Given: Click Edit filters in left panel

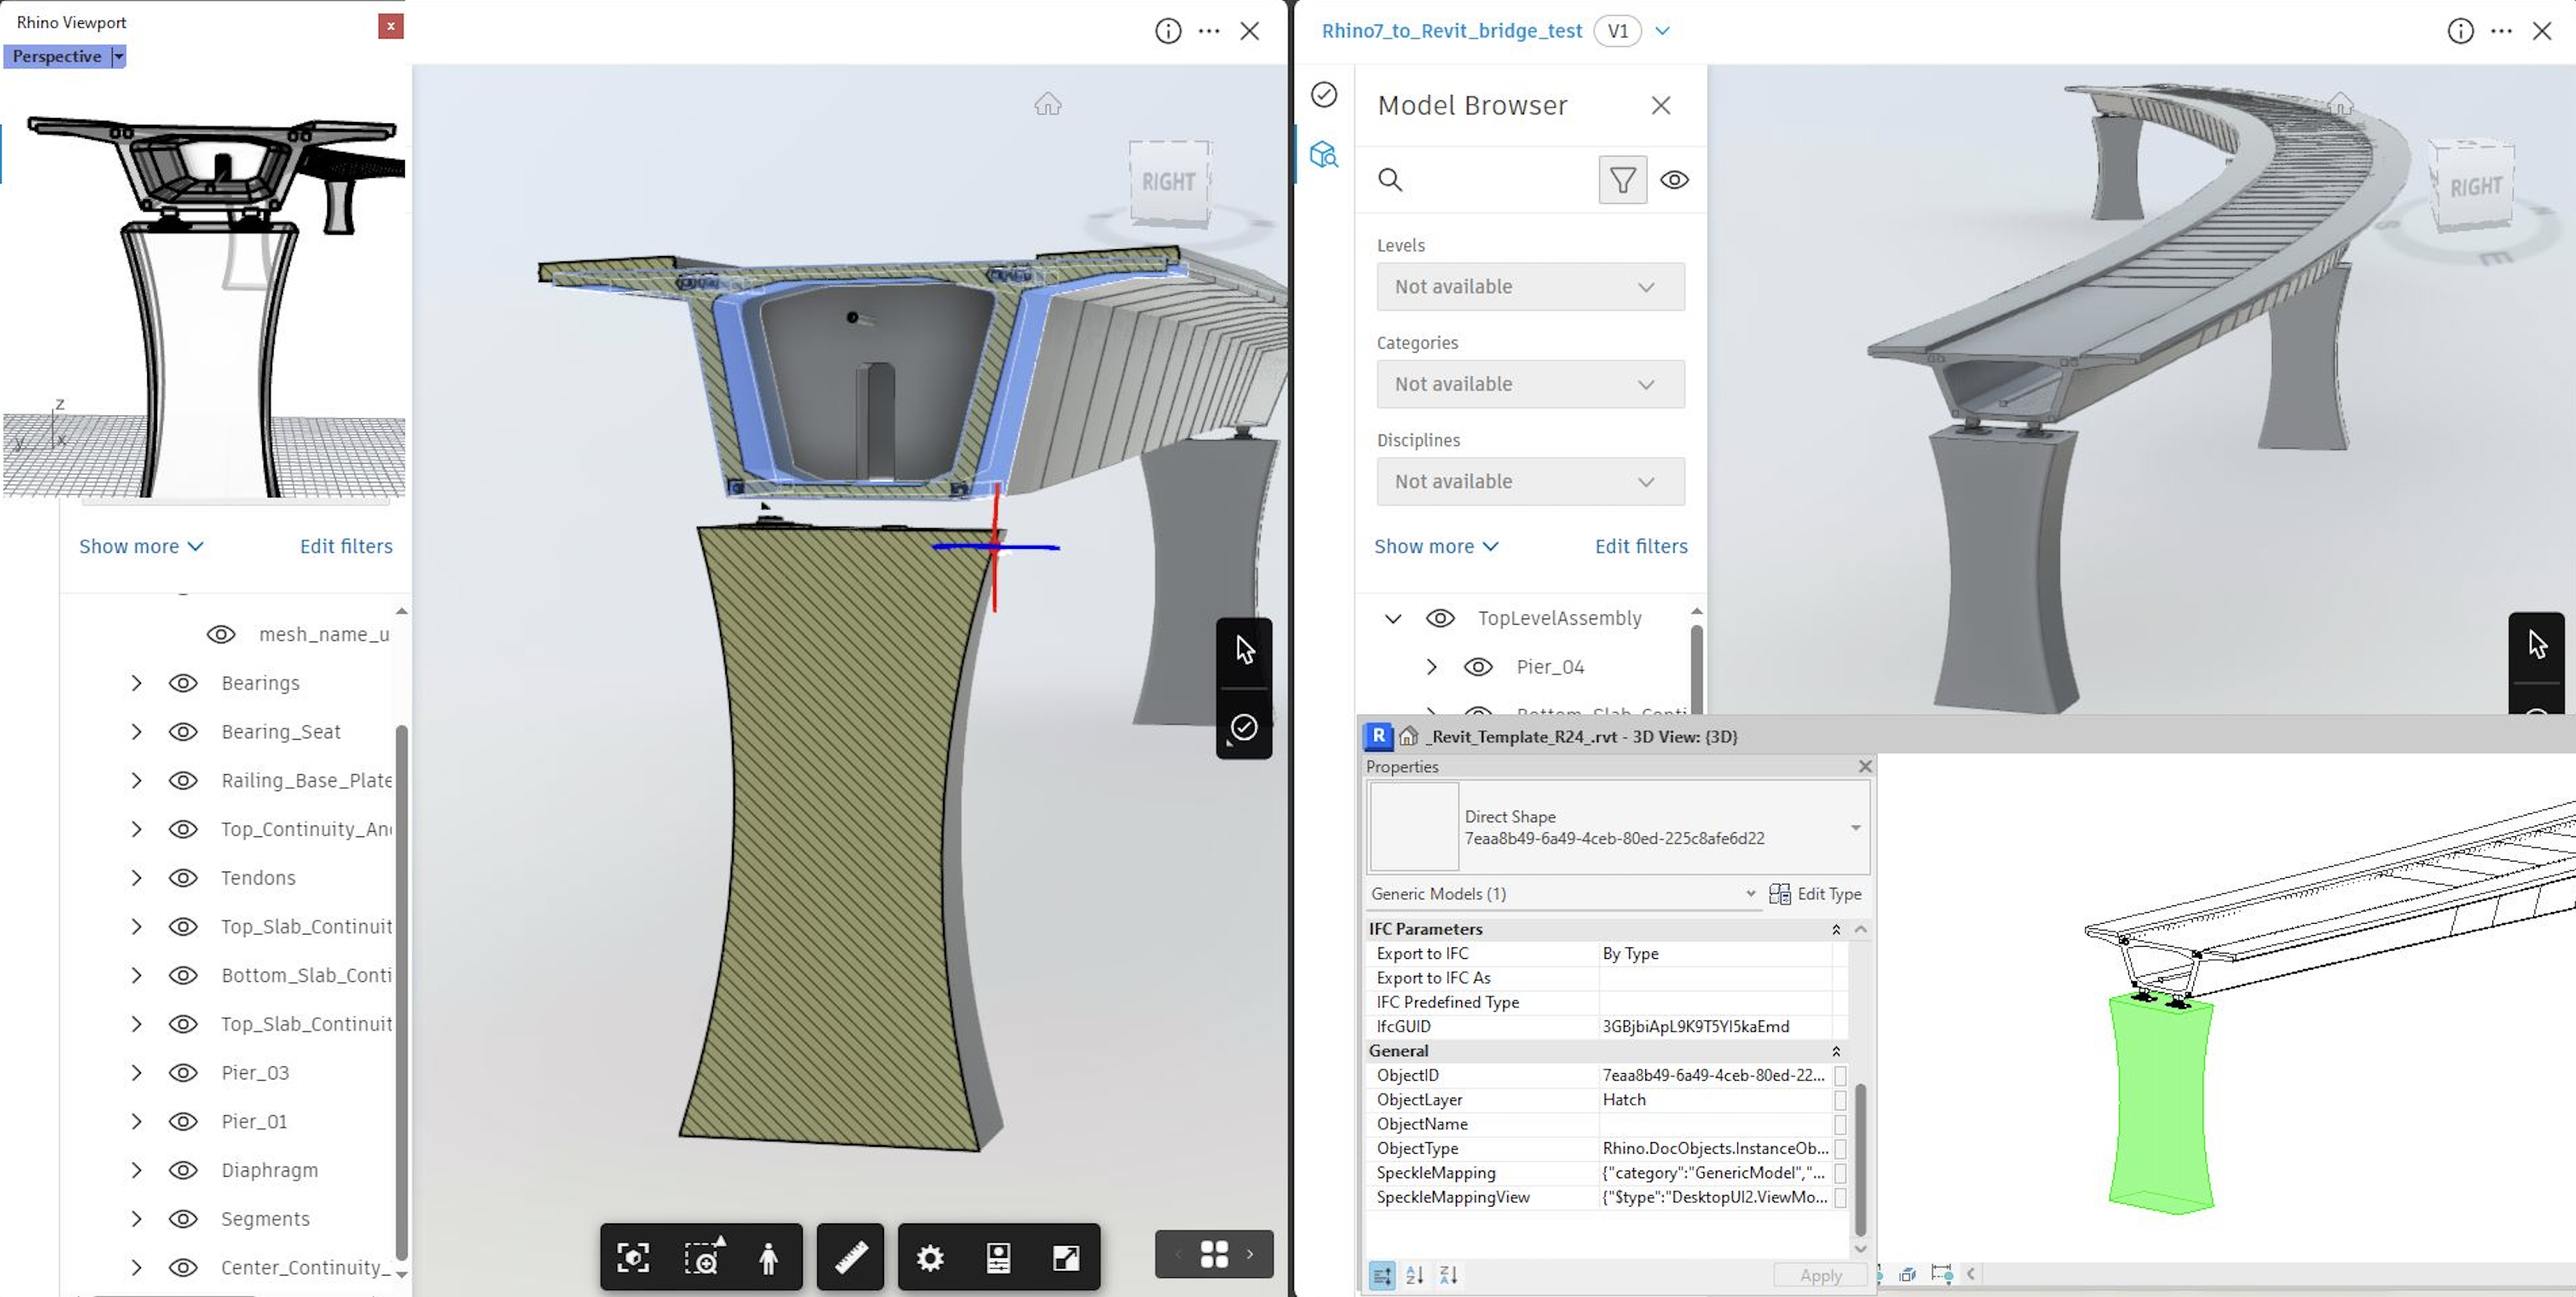Looking at the screenshot, I should point(346,546).
